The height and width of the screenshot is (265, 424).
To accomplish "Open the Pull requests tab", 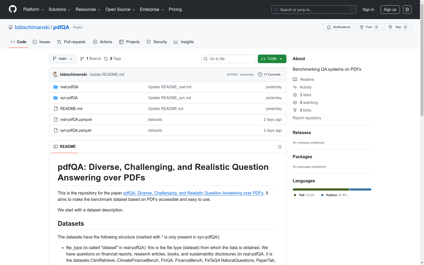I will click(x=71, y=42).
